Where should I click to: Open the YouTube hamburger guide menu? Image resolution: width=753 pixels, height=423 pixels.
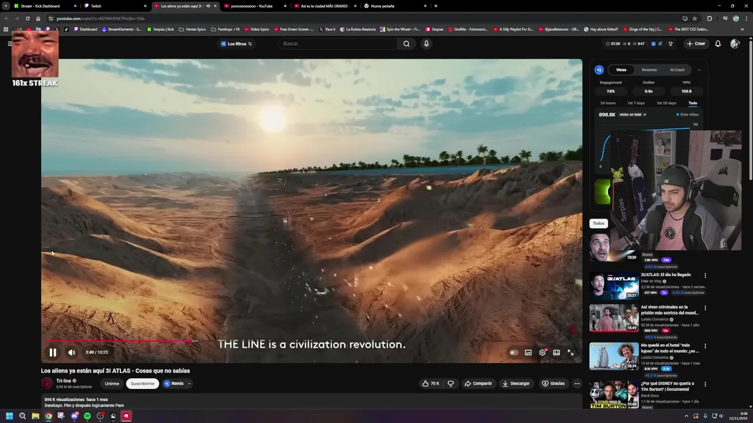[x=9, y=43]
